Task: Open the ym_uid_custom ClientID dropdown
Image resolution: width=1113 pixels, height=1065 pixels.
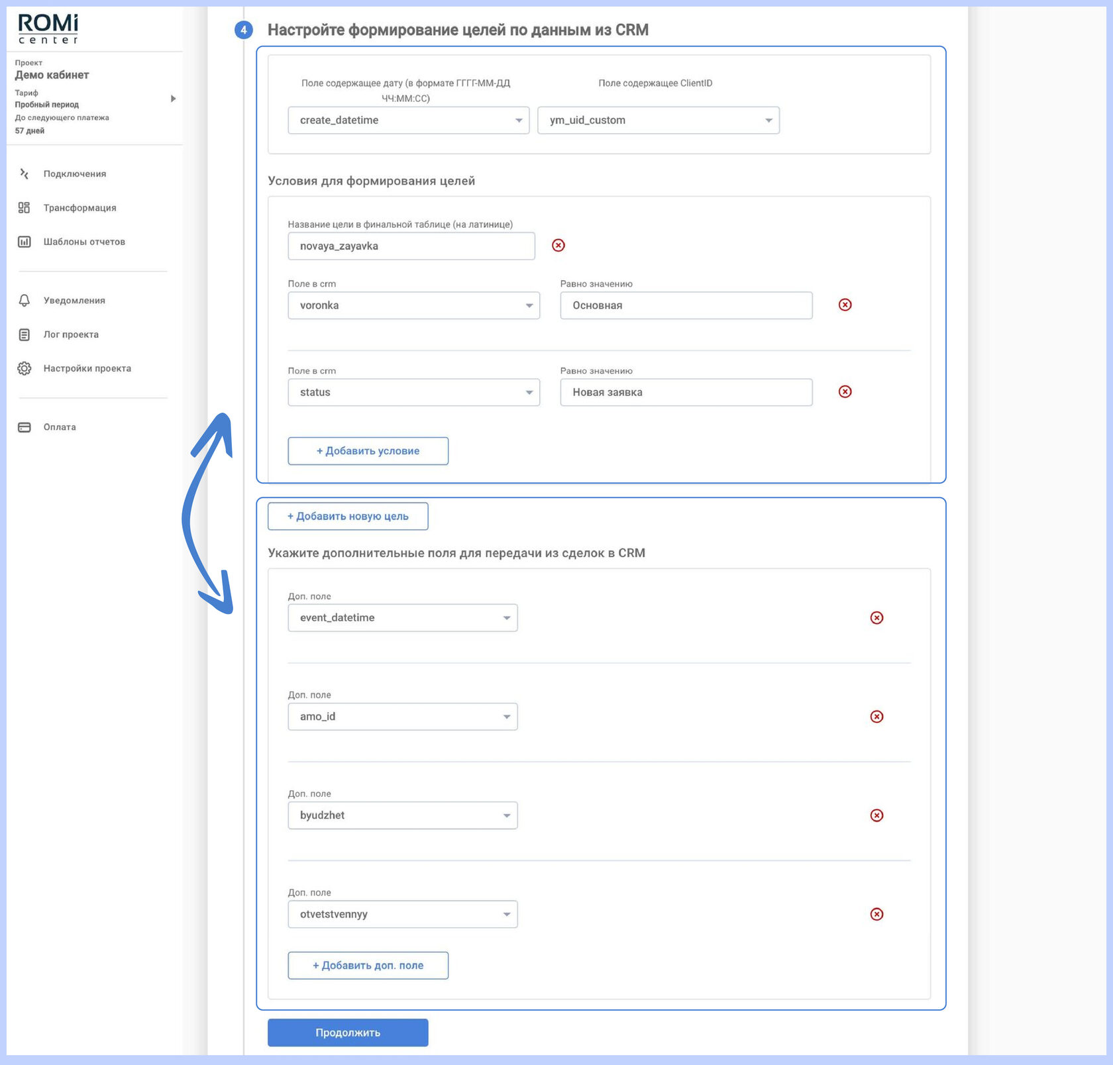Action: [659, 121]
